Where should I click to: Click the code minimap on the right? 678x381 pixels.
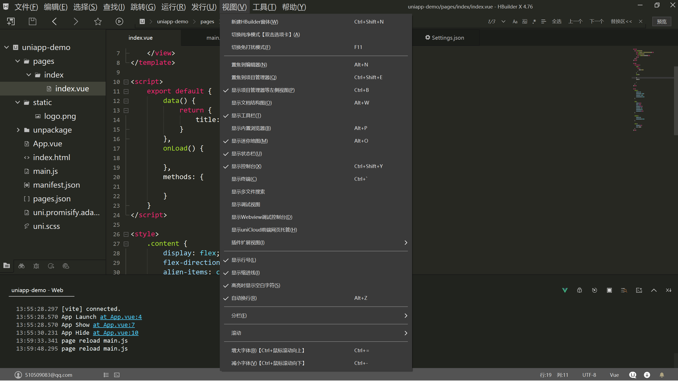[x=641, y=90]
